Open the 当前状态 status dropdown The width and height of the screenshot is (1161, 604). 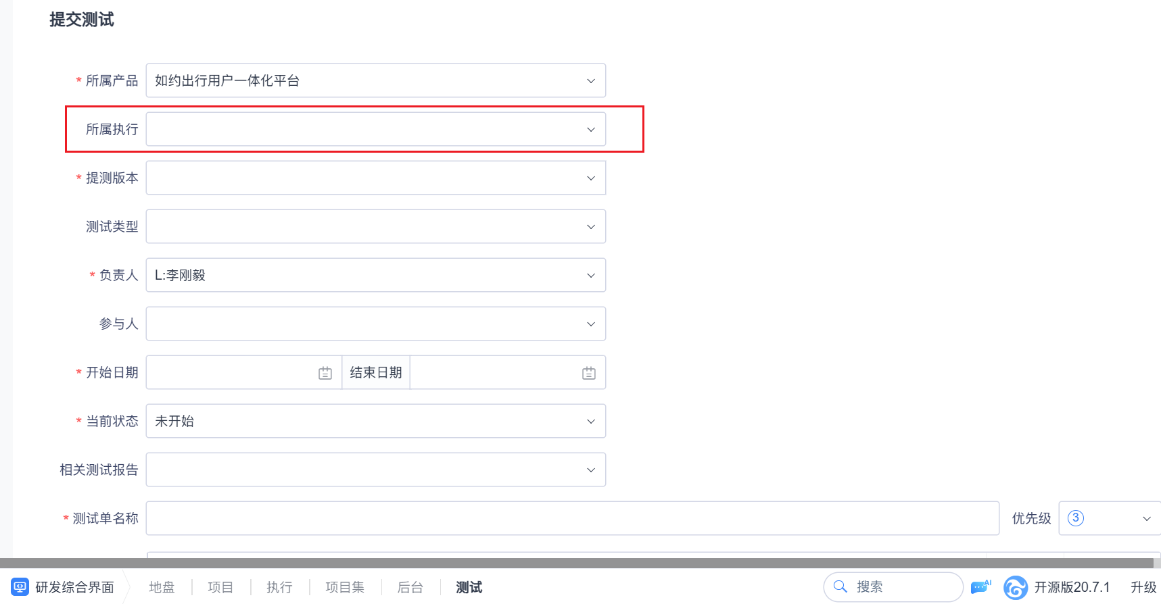pyautogui.click(x=376, y=421)
